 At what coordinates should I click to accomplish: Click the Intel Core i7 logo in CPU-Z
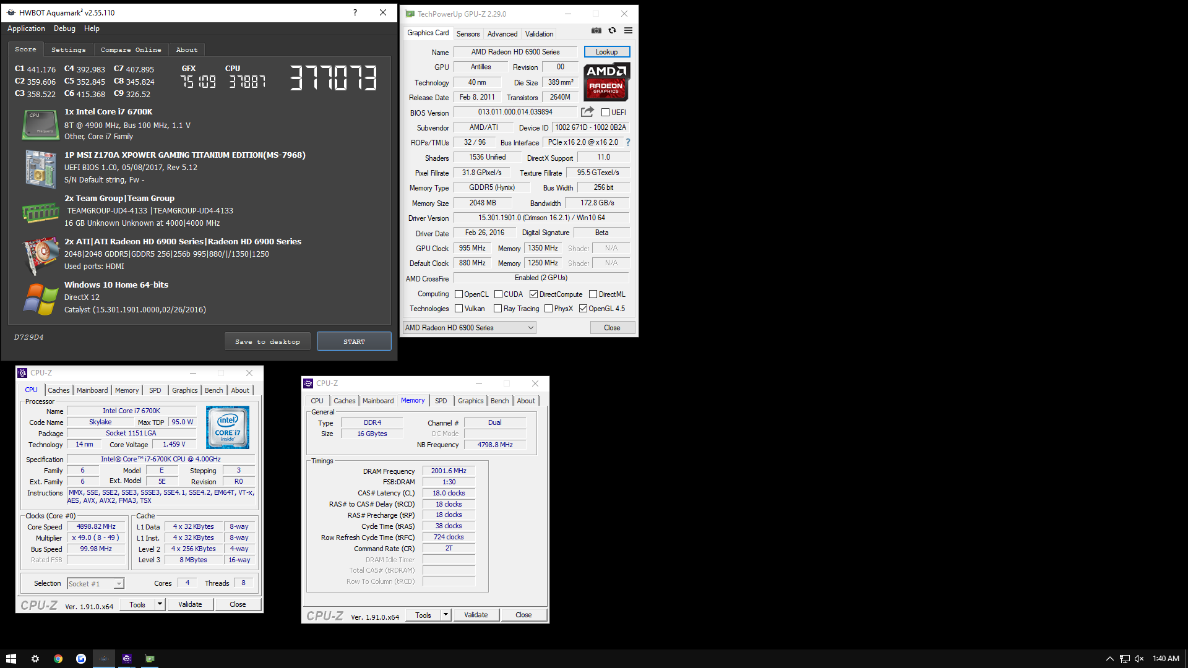coord(228,427)
